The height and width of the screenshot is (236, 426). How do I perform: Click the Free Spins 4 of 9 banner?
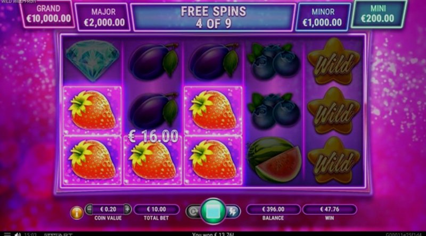[x=214, y=18]
